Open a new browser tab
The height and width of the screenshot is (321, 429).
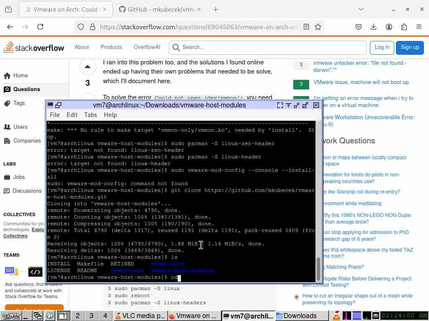coord(216,10)
